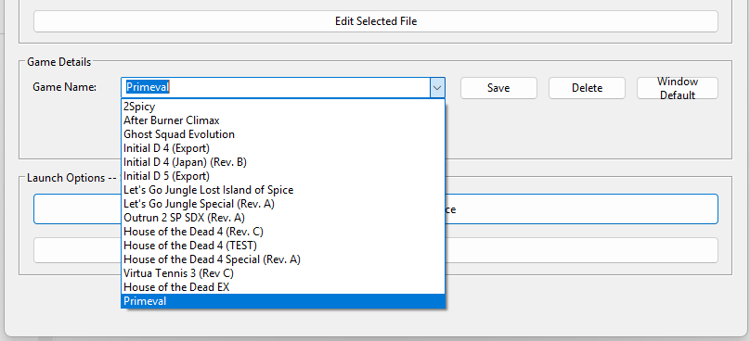Select Initial D 4 (Export)

click(283, 148)
